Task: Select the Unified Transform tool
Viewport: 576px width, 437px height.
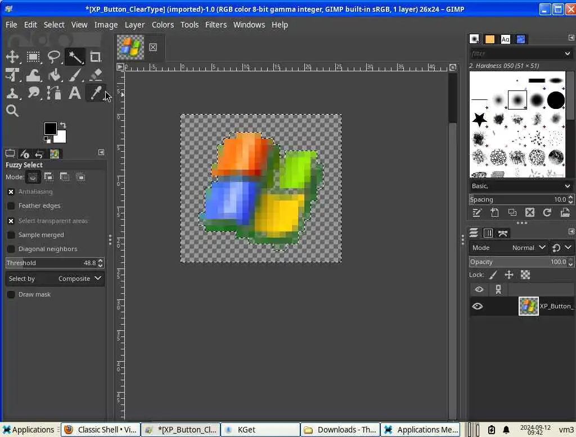Action: coord(12,75)
